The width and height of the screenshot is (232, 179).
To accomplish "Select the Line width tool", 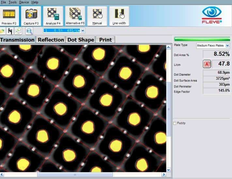I will 119,16.
